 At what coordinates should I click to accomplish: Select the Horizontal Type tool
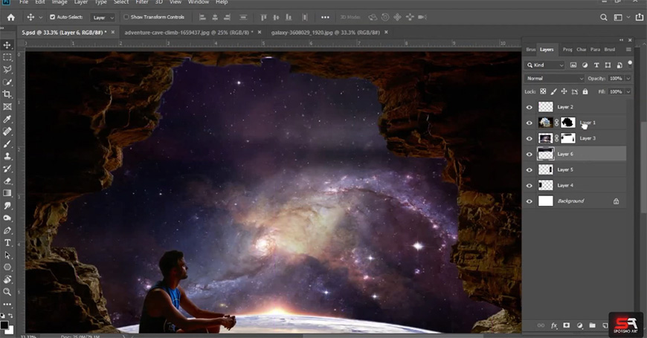[x=7, y=242]
